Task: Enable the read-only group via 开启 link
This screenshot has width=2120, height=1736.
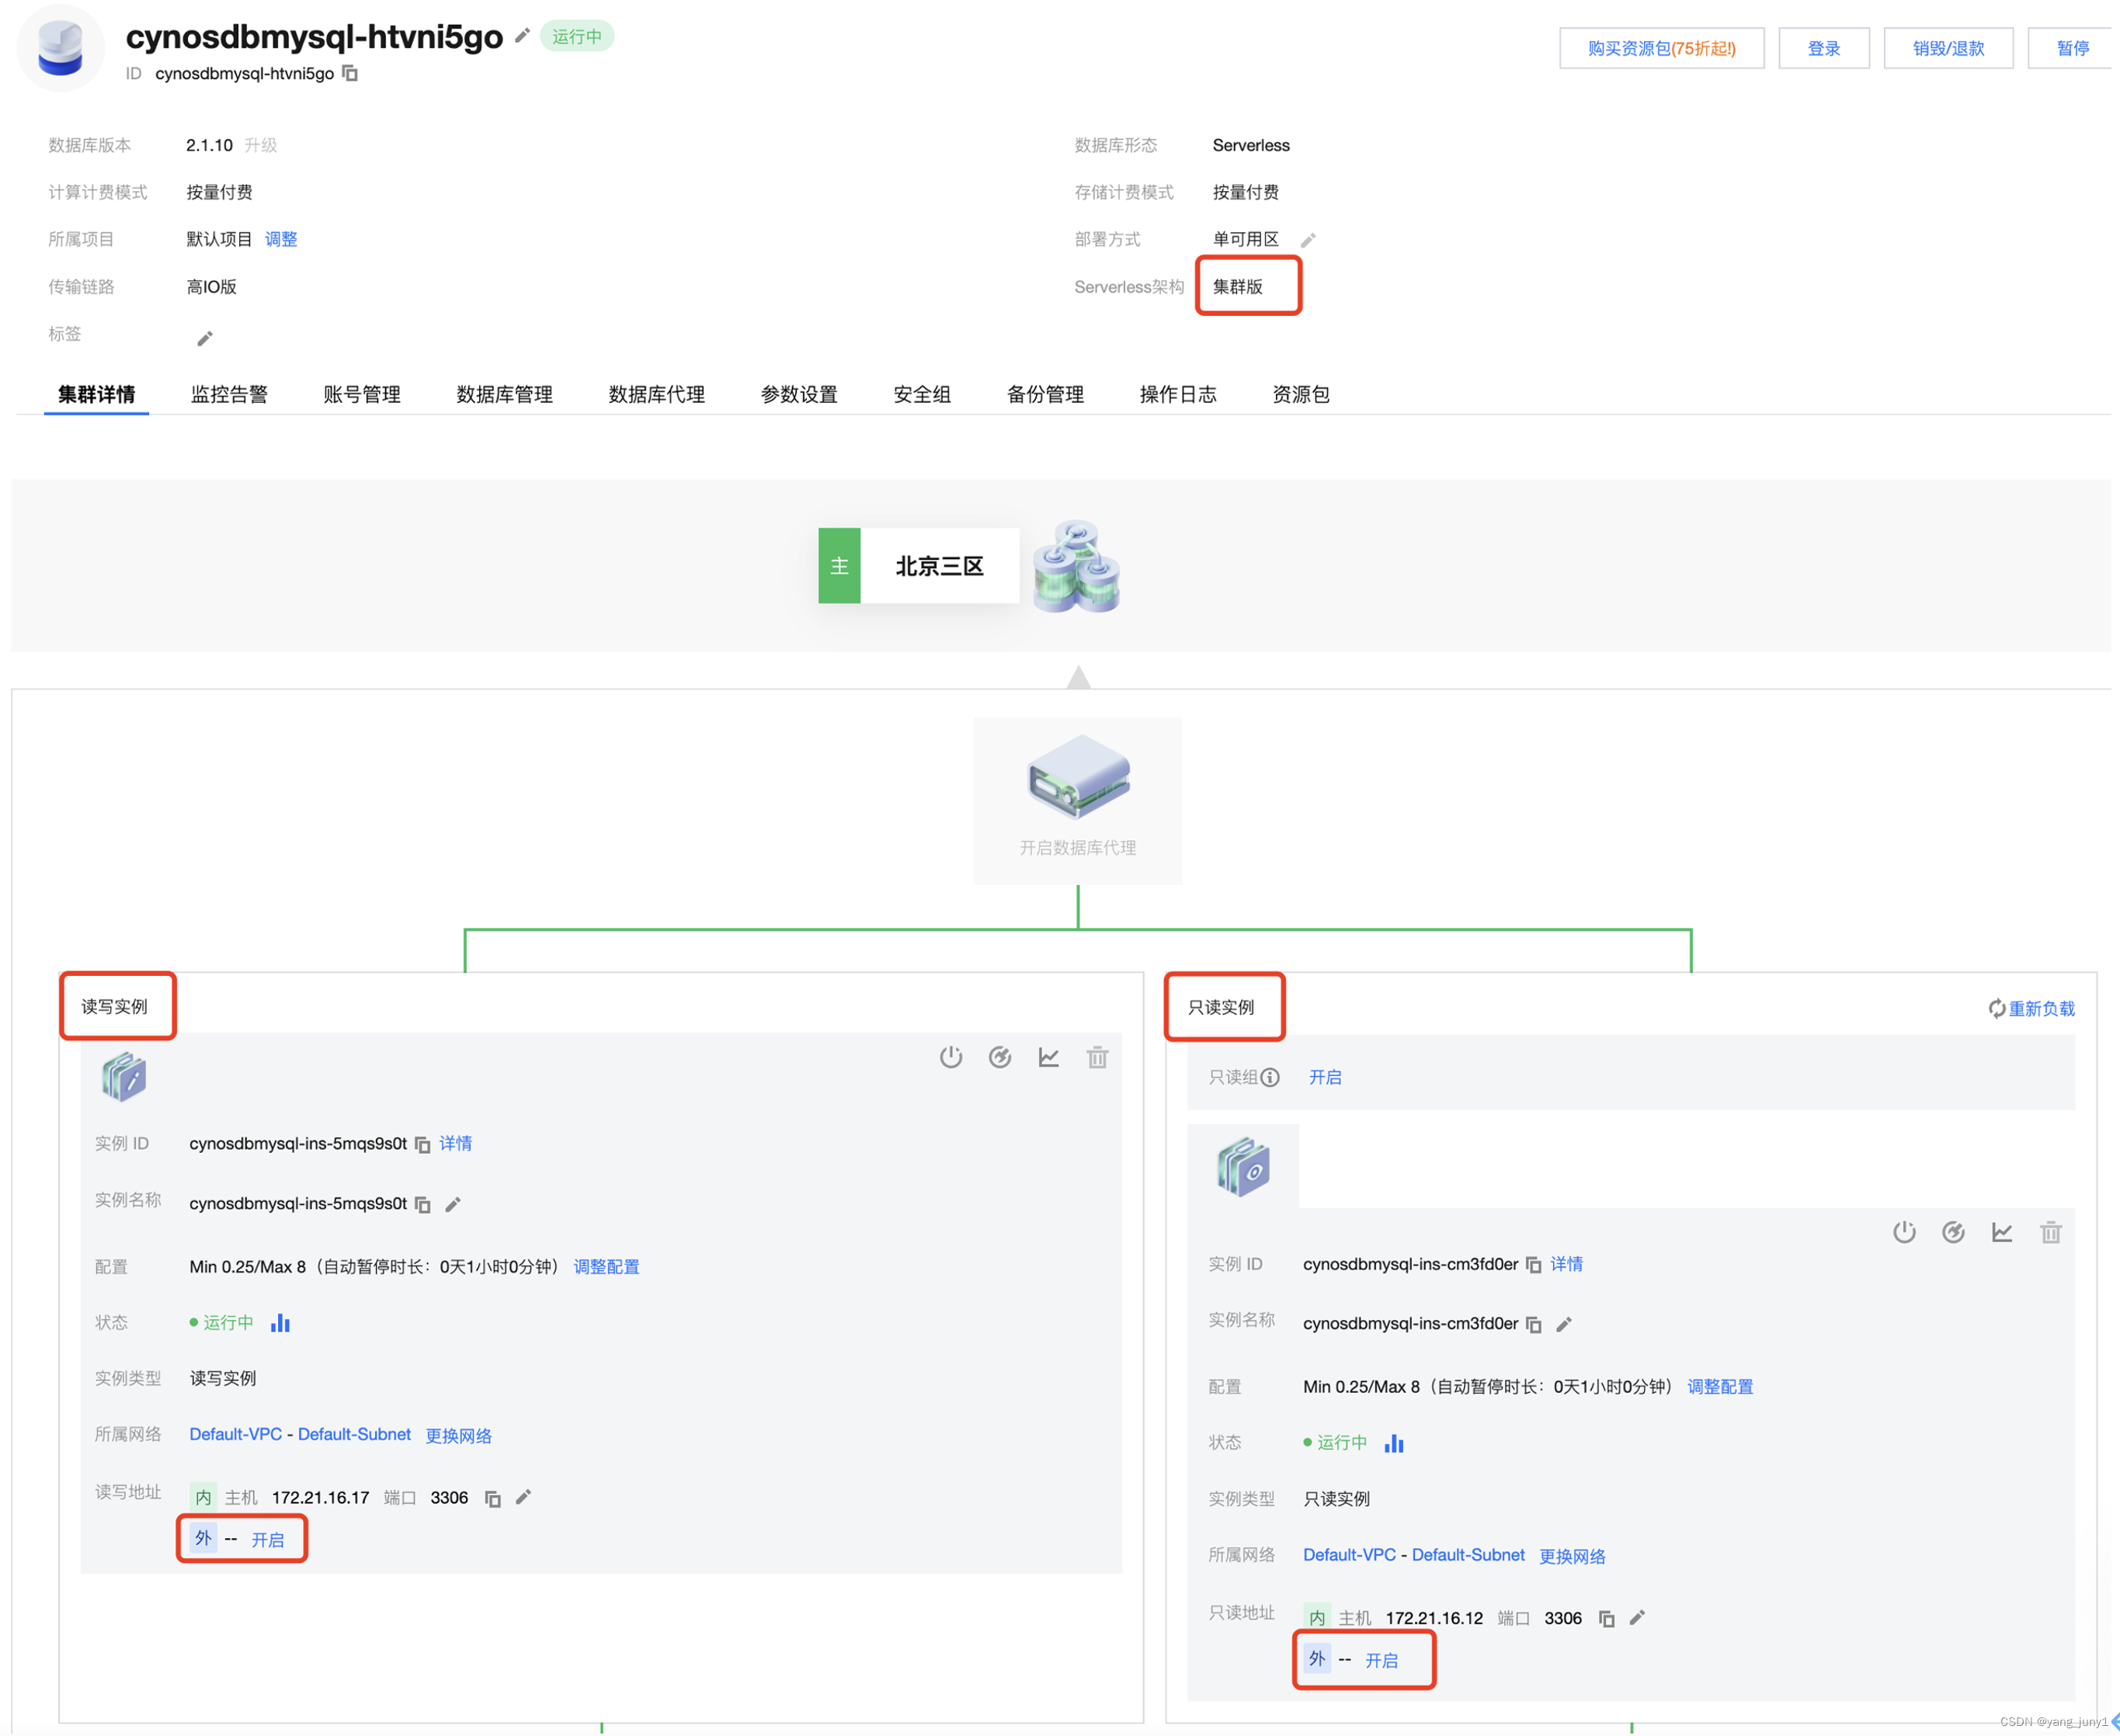Action: click(1326, 1077)
